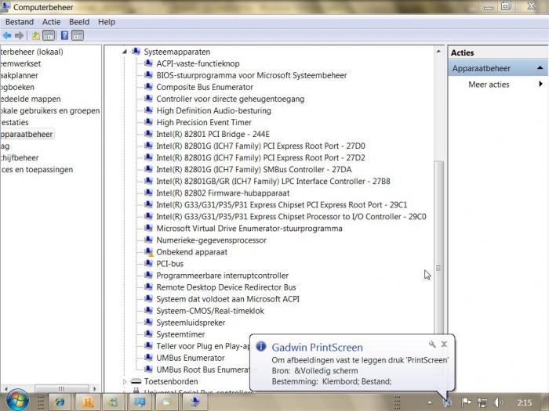Viewport: 549px width, 411px height.
Task: Open the Action Center flag tray icon
Action: [x=466, y=402]
